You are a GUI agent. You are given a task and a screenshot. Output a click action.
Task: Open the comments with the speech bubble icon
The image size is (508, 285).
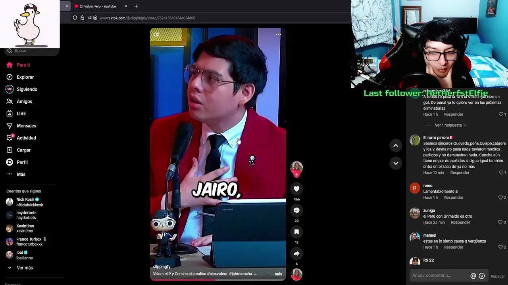[x=296, y=210]
